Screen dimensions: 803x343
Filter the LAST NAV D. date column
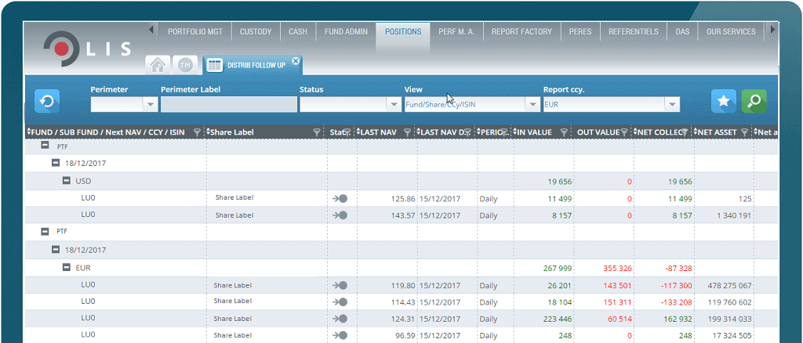467,132
